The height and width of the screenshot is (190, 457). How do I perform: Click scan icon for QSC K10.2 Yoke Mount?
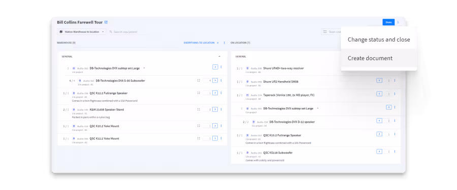tap(199, 126)
